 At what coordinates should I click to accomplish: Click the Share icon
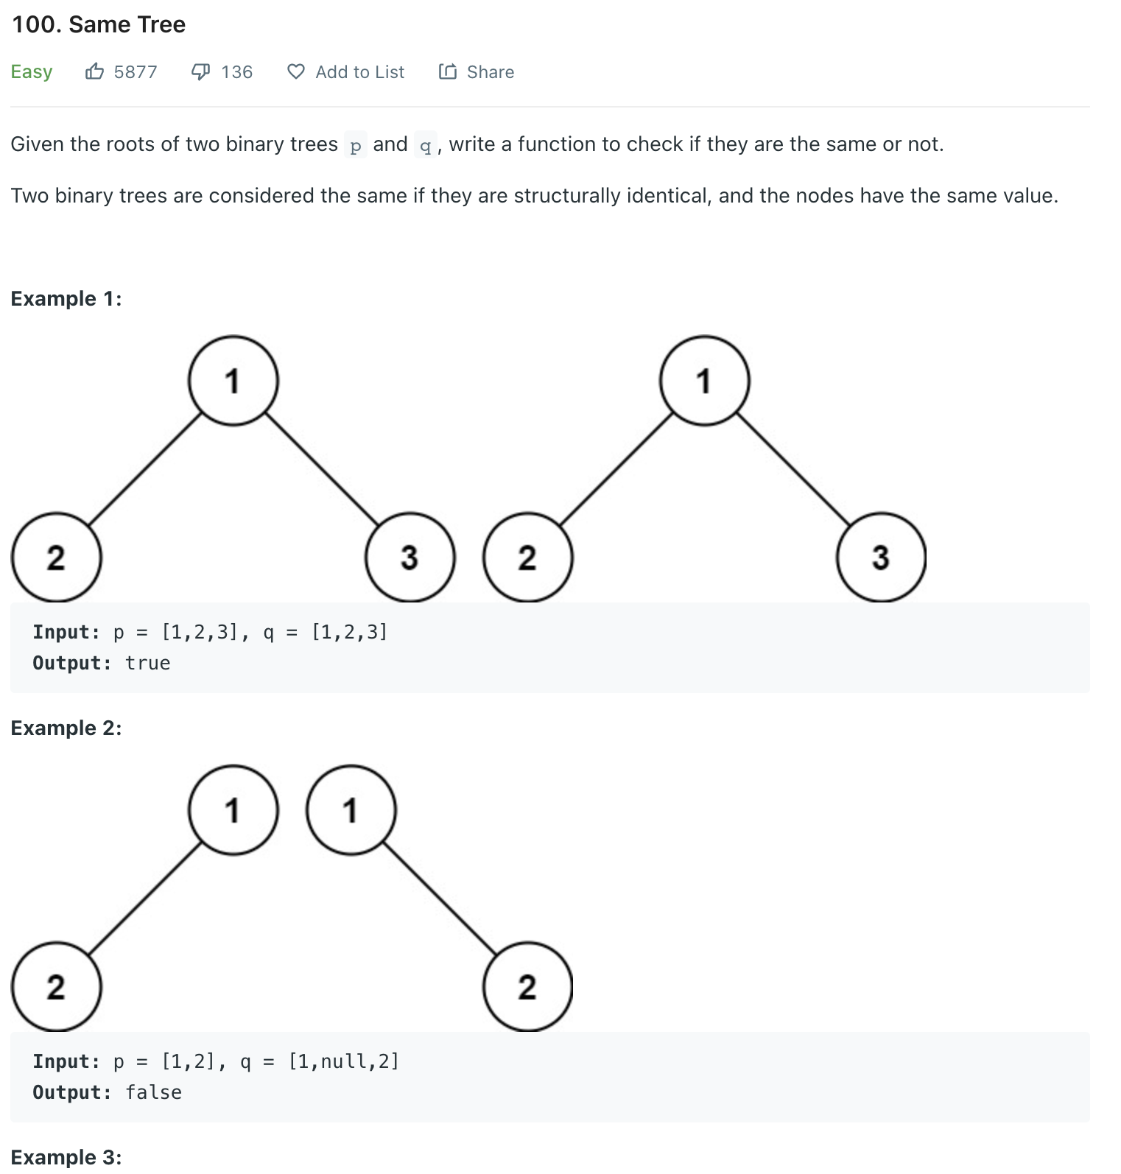point(448,71)
